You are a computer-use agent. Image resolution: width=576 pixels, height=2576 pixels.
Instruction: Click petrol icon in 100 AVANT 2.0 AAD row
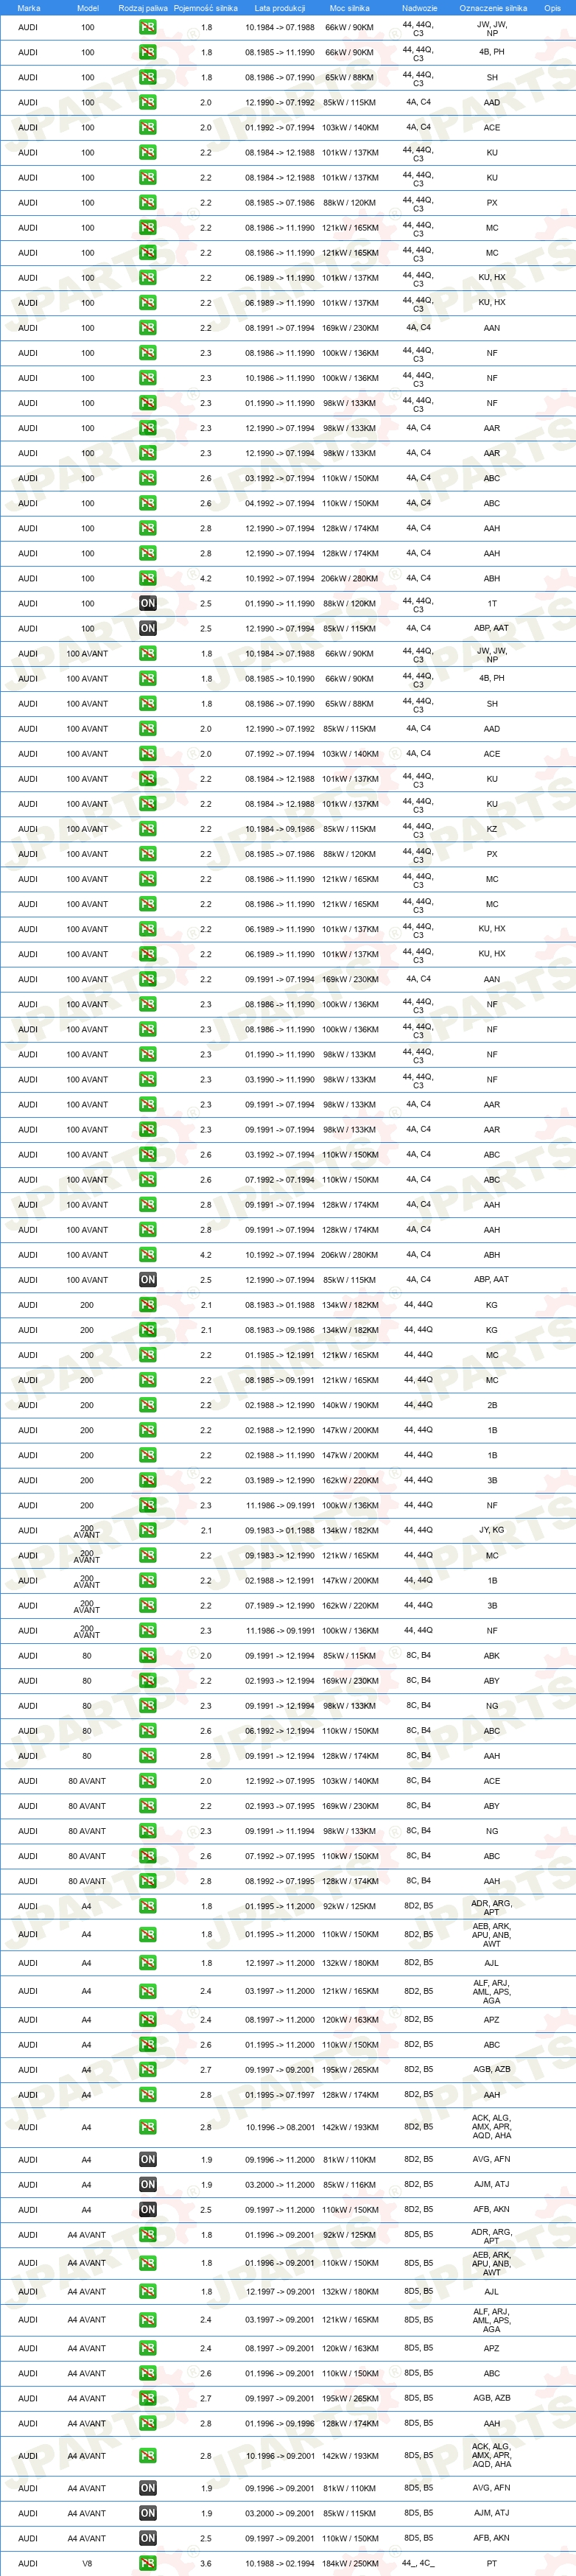click(x=148, y=729)
